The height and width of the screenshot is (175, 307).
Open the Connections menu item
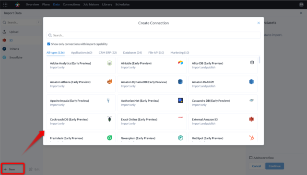click(x=71, y=4)
